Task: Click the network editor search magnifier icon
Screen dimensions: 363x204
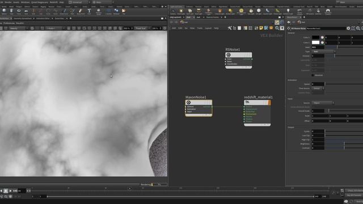Action: tap(277, 28)
